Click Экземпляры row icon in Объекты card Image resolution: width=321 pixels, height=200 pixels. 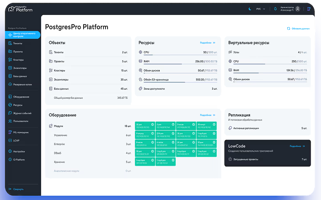click(51, 79)
